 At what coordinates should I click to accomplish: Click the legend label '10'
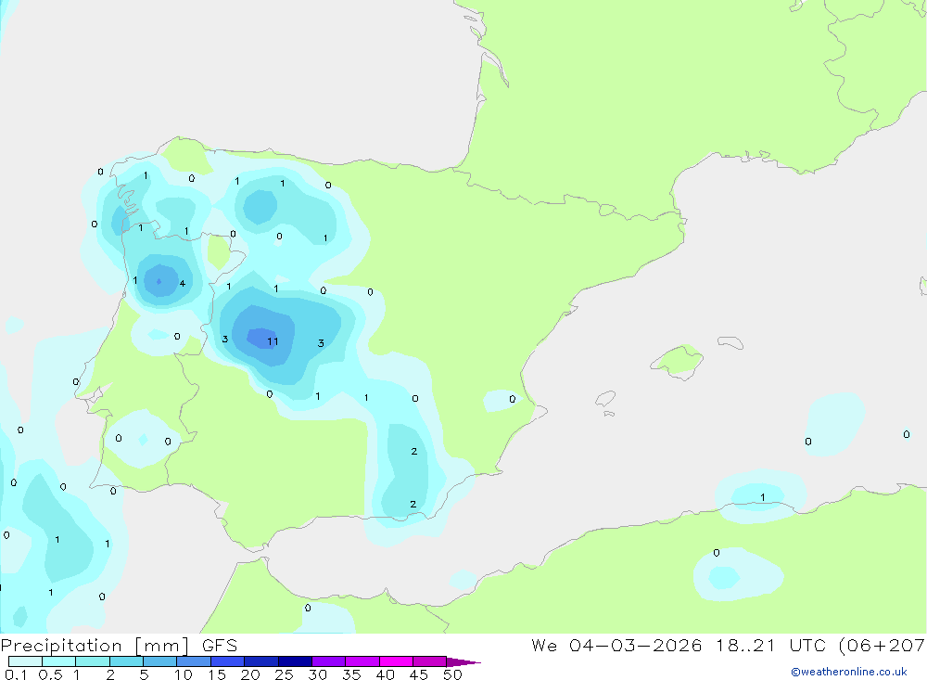[184, 674]
